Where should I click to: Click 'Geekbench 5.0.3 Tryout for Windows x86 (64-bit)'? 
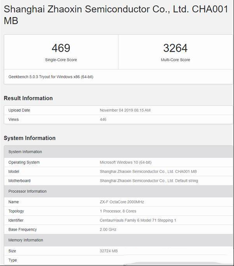[51, 77]
